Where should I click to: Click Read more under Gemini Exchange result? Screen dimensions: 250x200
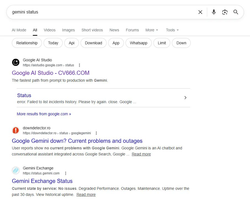[86, 194]
